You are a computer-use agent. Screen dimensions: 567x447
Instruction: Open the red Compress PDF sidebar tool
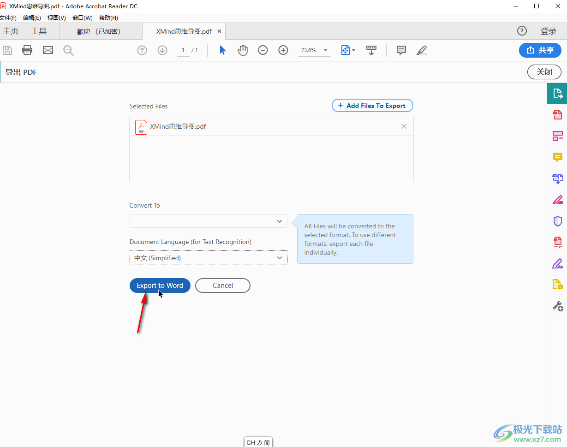point(557,242)
